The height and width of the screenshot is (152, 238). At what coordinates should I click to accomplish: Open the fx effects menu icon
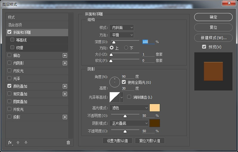10,142
